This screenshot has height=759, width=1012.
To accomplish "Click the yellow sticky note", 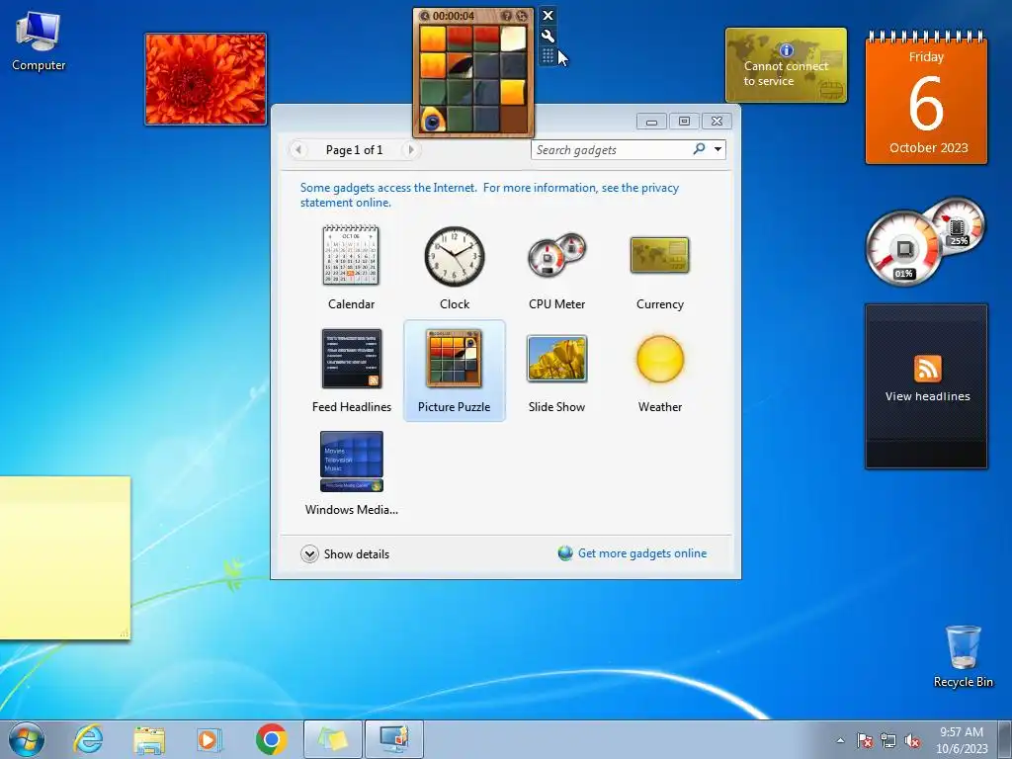I will pyautogui.click(x=64, y=558).
